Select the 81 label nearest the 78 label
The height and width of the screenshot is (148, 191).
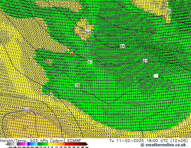[x=90, y=63]
